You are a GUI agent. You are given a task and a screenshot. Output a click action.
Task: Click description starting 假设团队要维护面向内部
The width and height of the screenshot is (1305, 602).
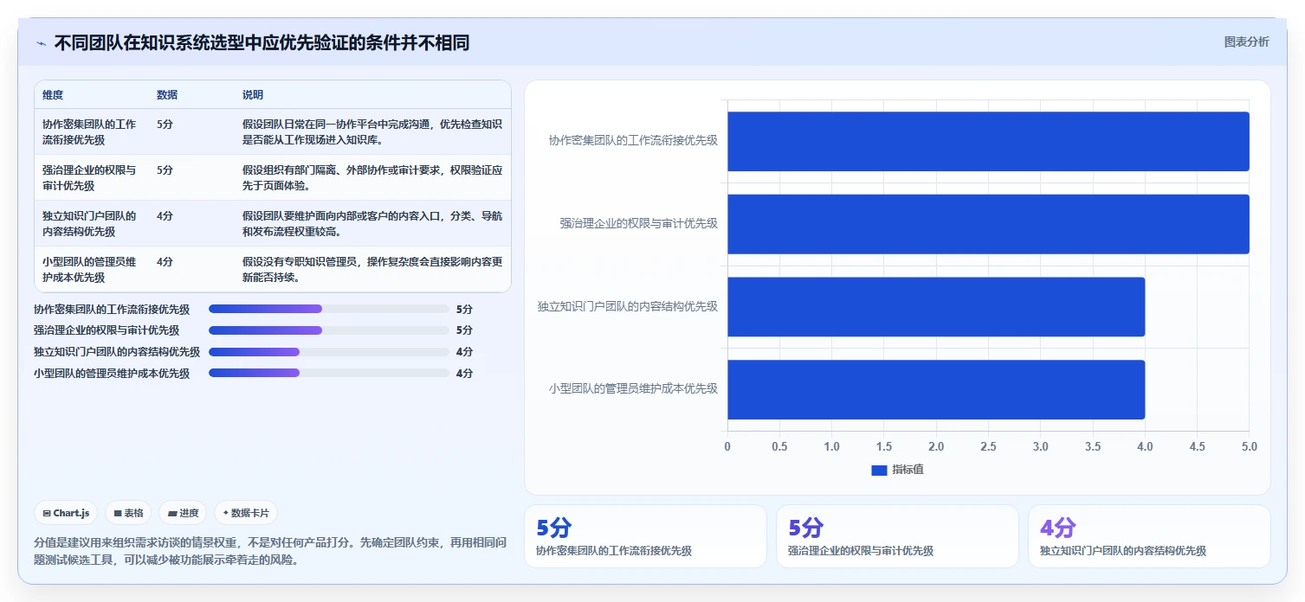[x=372, y=223]
